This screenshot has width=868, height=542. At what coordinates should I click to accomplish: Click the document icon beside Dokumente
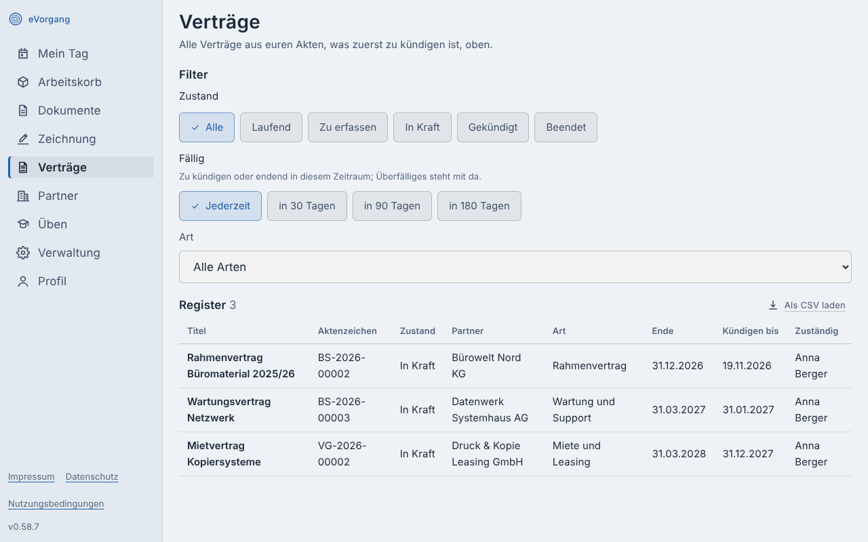23,110
